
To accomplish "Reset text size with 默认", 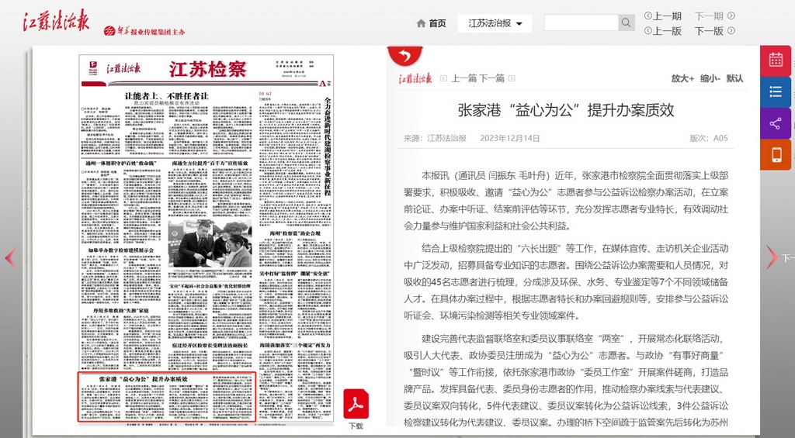I will pyautogui.click(x=734, y=78).
